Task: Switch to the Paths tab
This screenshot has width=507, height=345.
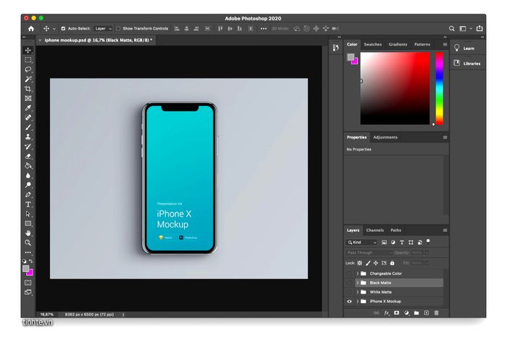Action: [395, 230]
